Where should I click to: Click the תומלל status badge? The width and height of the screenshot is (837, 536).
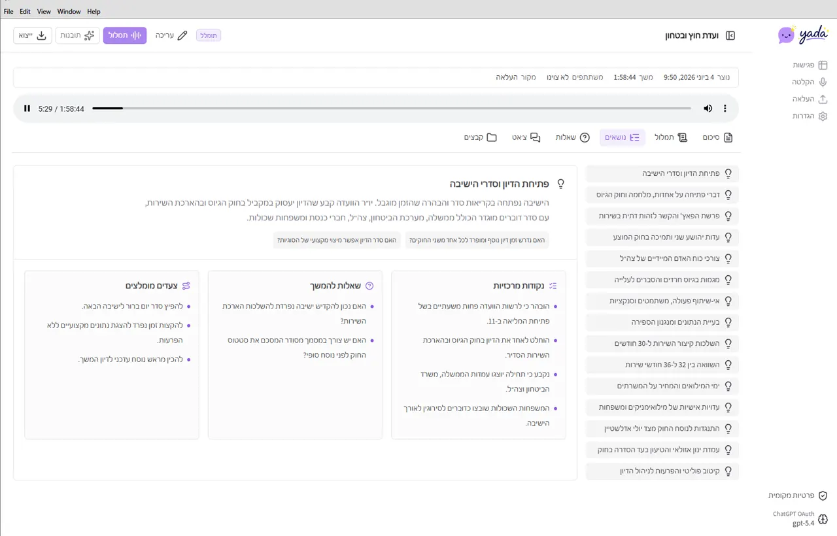coord(209,35)
